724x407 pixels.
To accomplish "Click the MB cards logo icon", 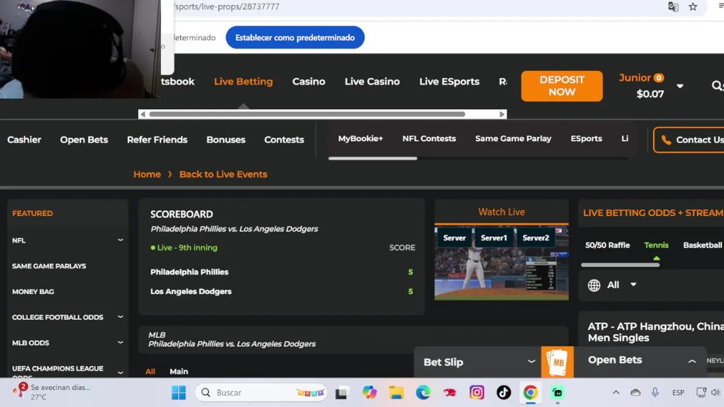I will [x=558, y=362].
